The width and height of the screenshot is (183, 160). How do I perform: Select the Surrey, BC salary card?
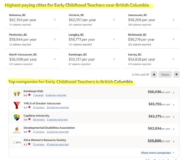[x=152, y=59]
